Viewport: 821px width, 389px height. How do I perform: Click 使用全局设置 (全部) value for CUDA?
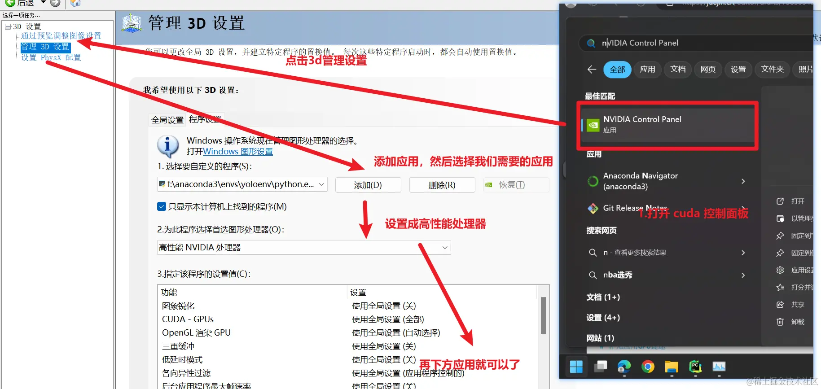click(x=388, y=319)
